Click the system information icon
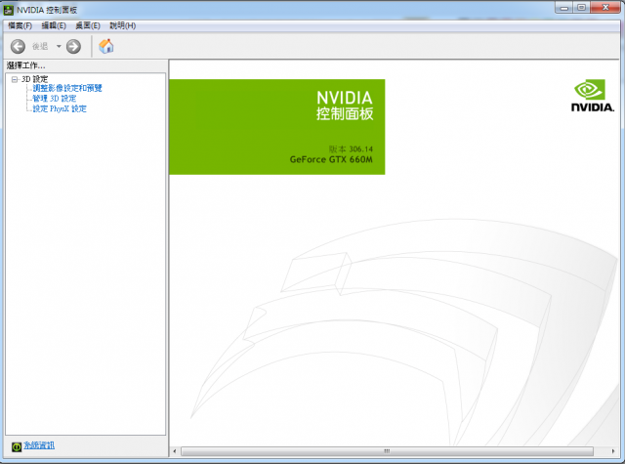This screenshot has height=464, width=625. 17,446
